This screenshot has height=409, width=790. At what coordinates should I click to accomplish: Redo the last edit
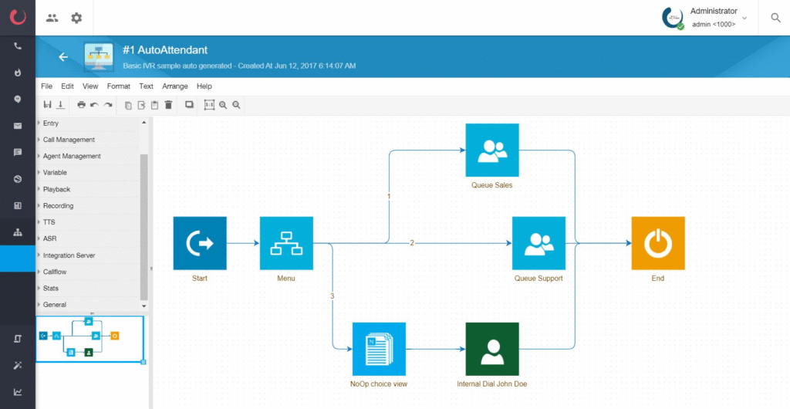tap(108, 105)
